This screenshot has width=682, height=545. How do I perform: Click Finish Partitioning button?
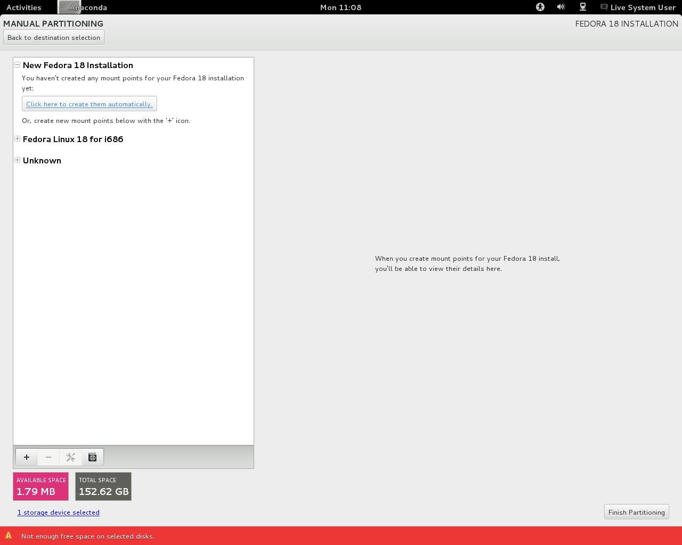click(637, 512)
